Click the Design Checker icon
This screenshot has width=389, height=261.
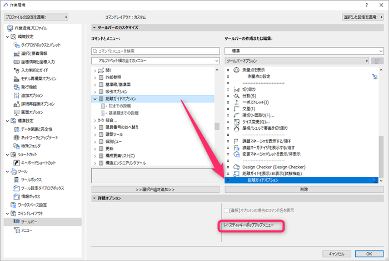click(x=237, y=167)
